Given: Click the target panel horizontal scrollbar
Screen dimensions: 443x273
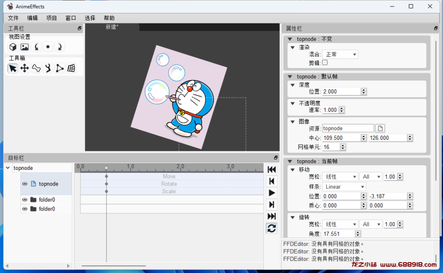Looking at the screenshot, I should pyautogui.click(x=38, y=266).
